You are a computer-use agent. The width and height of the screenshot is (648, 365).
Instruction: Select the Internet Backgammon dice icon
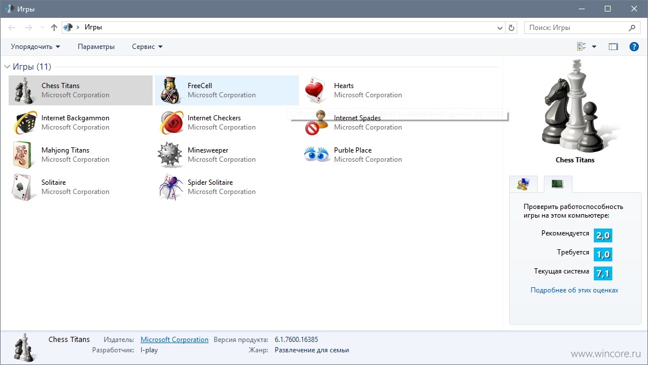click(x=24, y=123)
